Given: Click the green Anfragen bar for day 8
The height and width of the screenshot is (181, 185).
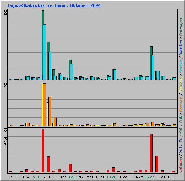Looking at the screenshot, I should click(48, 61).
